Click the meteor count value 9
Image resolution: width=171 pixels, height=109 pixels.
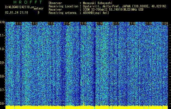point(39,13)
